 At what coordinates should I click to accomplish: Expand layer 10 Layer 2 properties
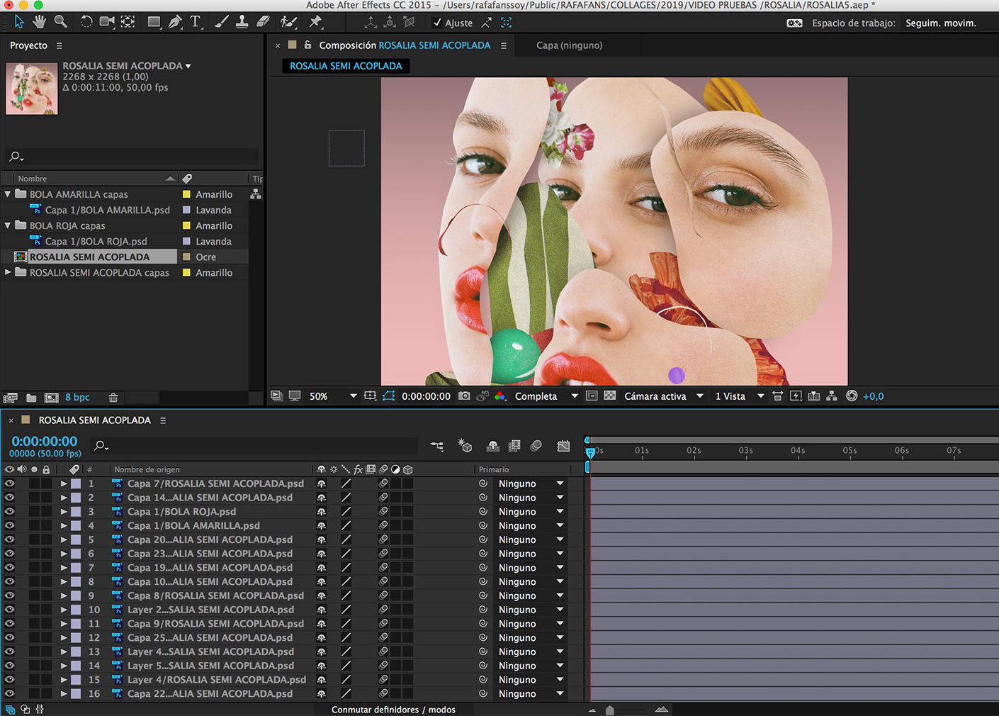(64, 610)
